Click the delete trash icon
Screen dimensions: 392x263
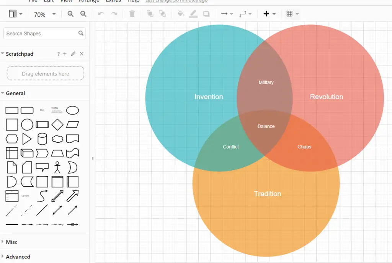(132, 14)
